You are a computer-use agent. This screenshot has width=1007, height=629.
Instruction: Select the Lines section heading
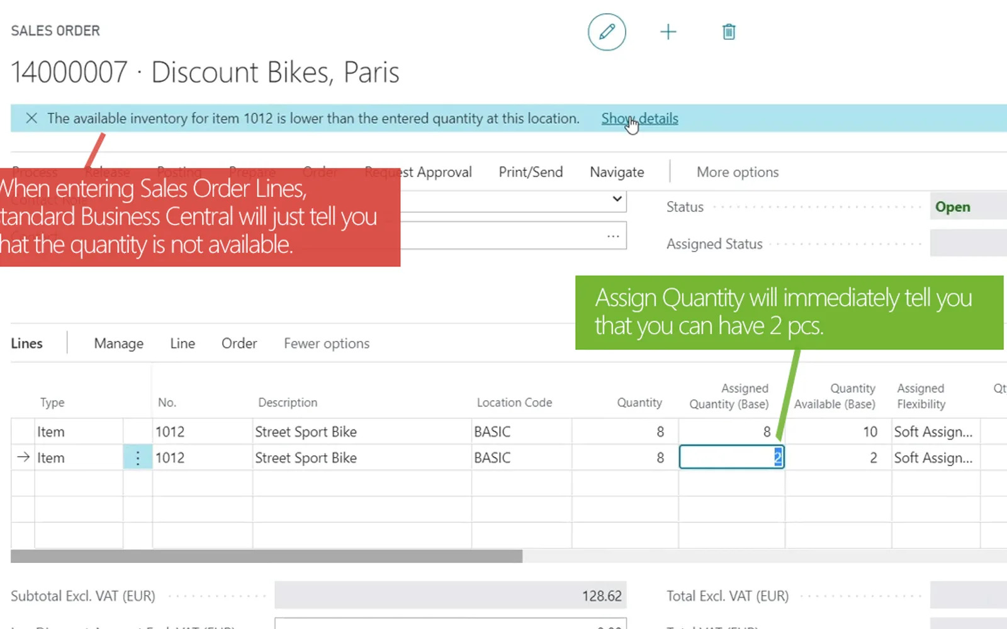coord(27,343)
